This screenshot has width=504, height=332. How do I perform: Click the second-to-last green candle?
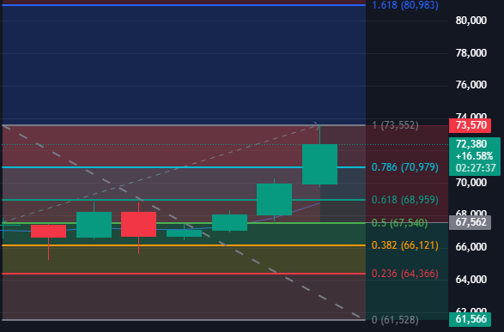[274, 199]
